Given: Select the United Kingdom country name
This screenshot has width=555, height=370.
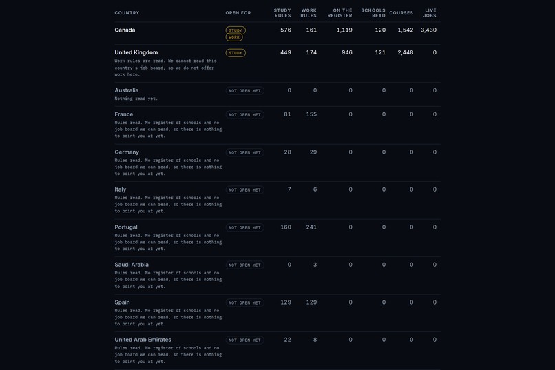Looking at the screenshot, I should pyautogui.click(x=136, y=52).
